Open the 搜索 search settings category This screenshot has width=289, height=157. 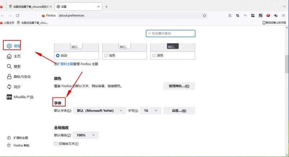pyautogui.click(x=13, y=66)
